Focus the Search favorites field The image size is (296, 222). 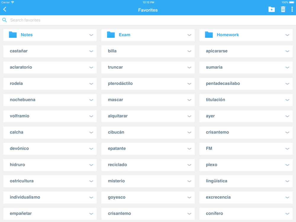coord(148,20)
